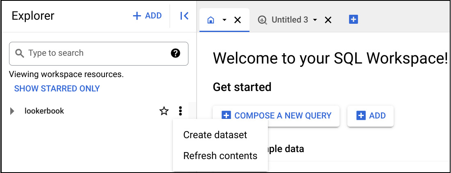Close the Untitled 3 tab
451x173 pixels.
coord(328,20)
